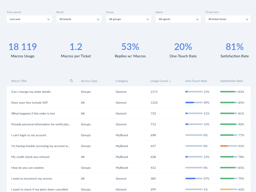The height and width of the screenshot is (192, 256).
Task: Select macro 'I'm having trouble accessing my account w...'
Action: (40, 146)
